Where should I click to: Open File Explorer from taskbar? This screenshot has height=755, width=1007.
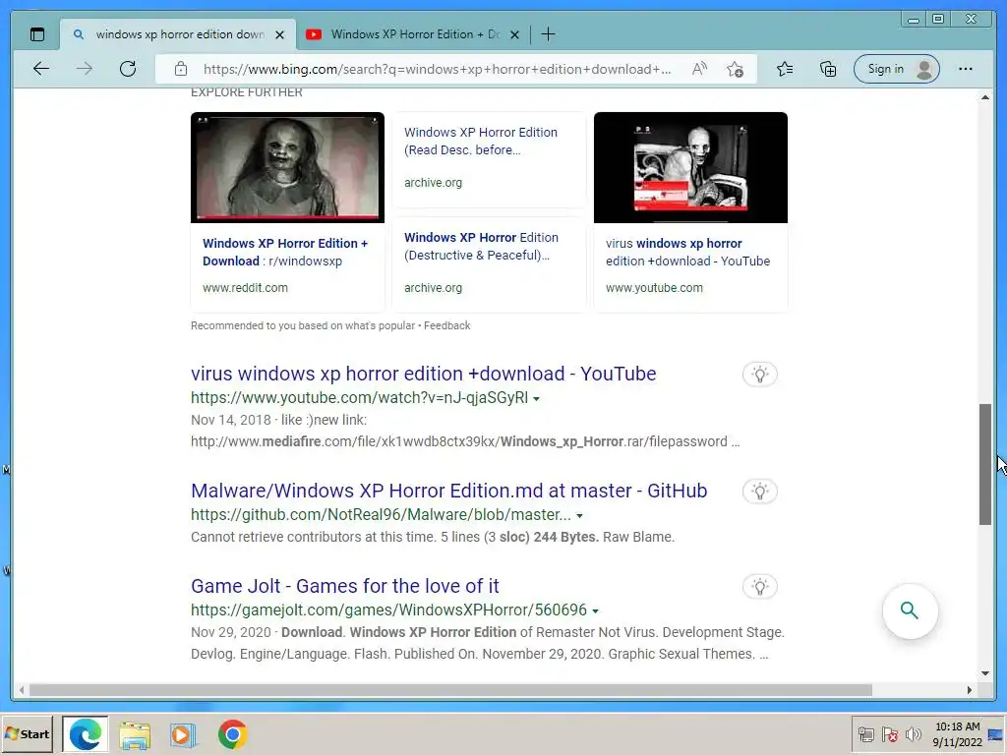(x=134, y=734)
